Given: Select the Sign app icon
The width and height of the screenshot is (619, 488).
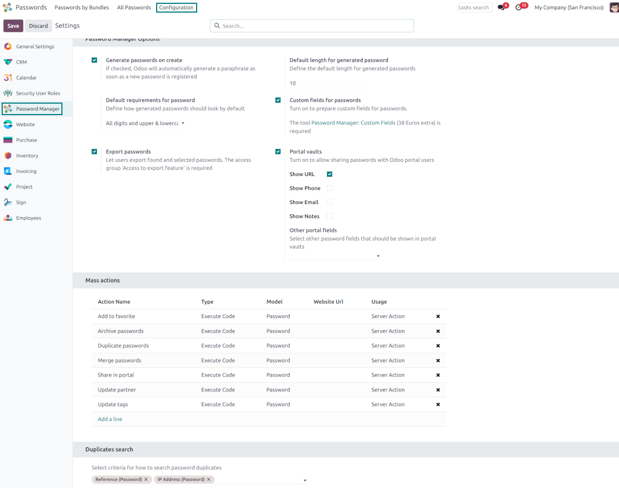Looking at the screenshot, I should (x=8, y=202).
